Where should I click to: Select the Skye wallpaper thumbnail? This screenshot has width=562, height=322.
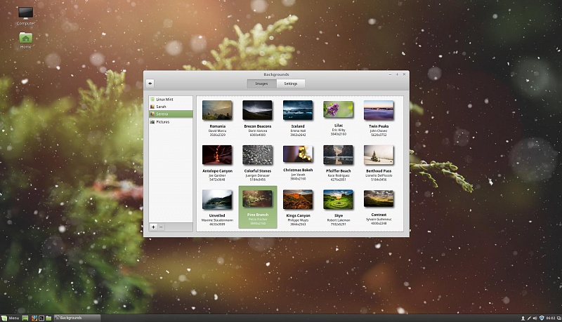pos(338,200)
